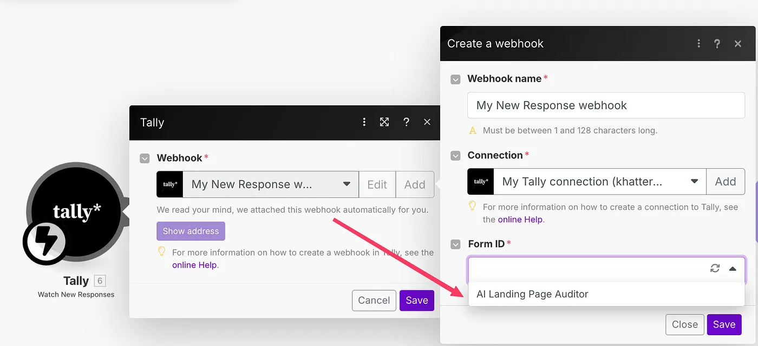Click Add next to the connection
Image resolution: width=758 pixels, height=346 pixels.
[726, 182]
